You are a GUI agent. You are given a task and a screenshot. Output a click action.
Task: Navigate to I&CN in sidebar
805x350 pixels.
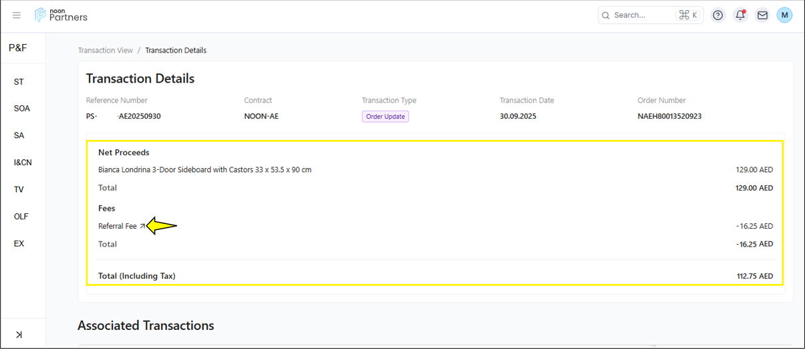(x=23, y=163)
